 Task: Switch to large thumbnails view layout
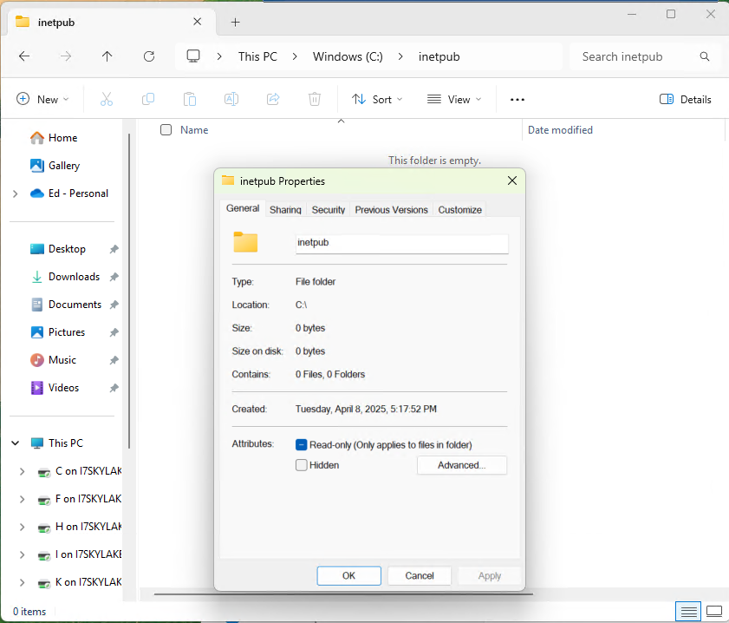pyautogui.click(x=713, y=611)
